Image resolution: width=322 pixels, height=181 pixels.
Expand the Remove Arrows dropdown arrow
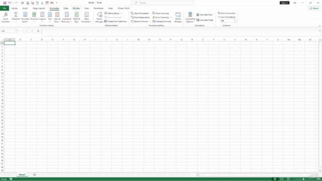[x=150, y=21]
